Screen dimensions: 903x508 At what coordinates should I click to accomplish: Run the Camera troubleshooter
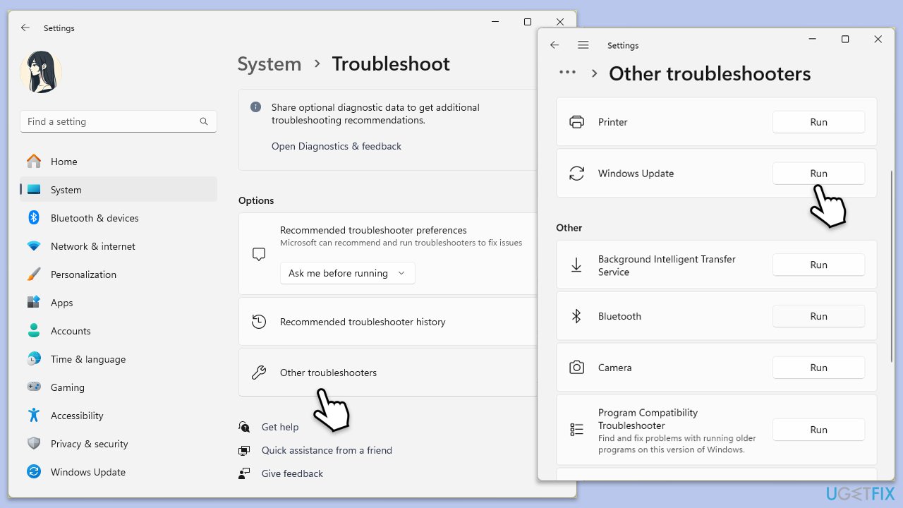click(x=818, y=368)
